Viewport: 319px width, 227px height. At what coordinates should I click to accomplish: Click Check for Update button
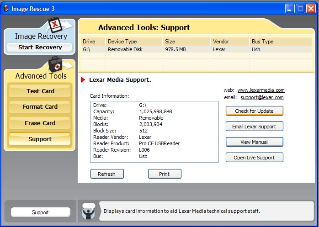[254, 111]
